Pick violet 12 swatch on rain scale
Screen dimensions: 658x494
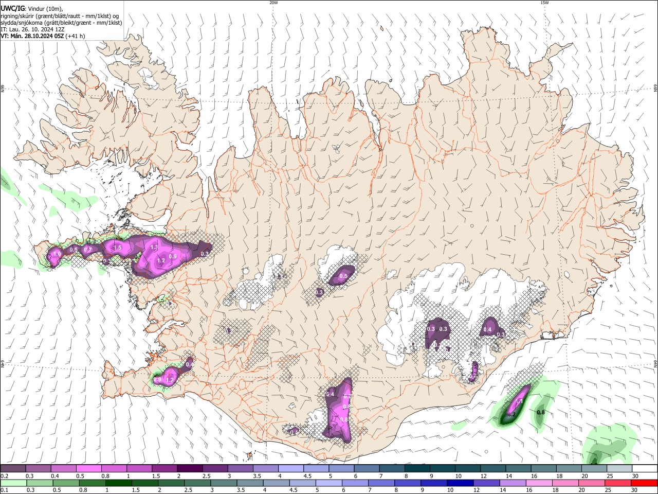(486, 483)
